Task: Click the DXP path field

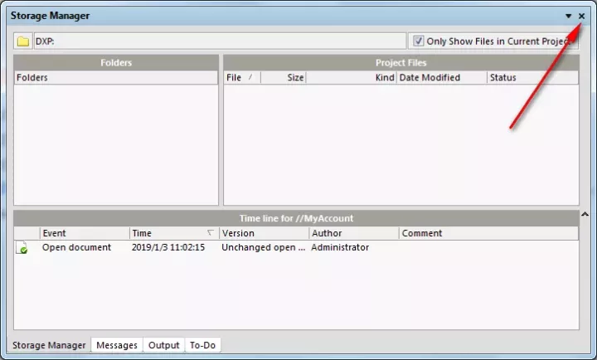Action: tap(220, 41)
